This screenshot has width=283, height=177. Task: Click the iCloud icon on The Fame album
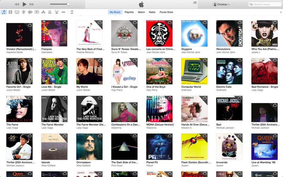(x=30, y=98)
